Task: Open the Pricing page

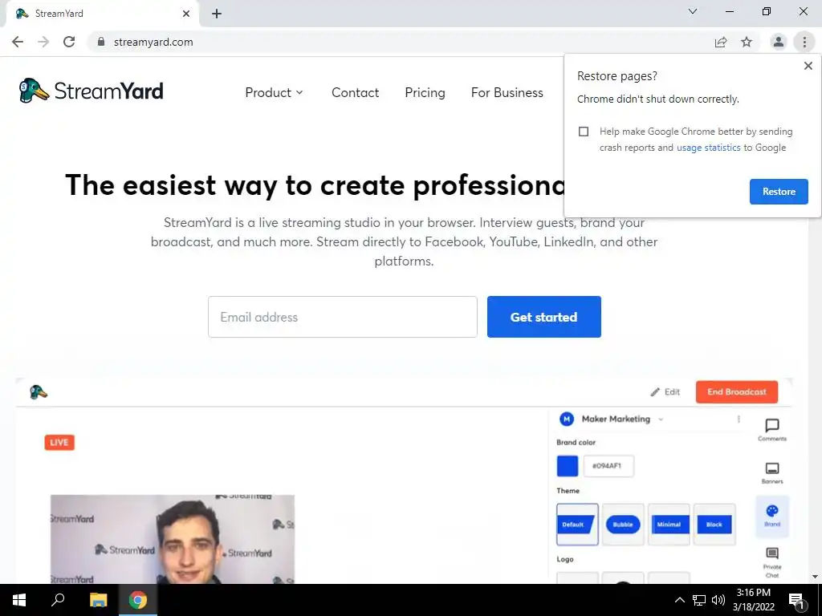Action: click(x=425, y=93)
